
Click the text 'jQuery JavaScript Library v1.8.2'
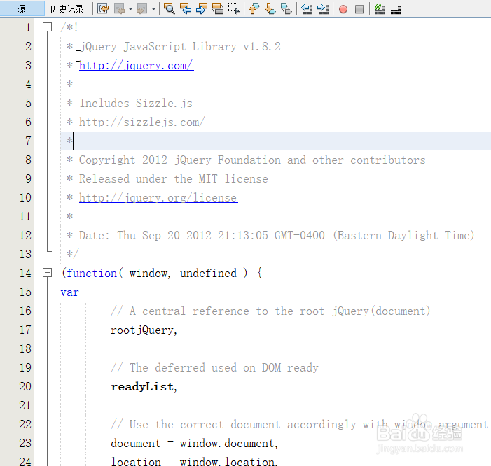tap(180, 47)
